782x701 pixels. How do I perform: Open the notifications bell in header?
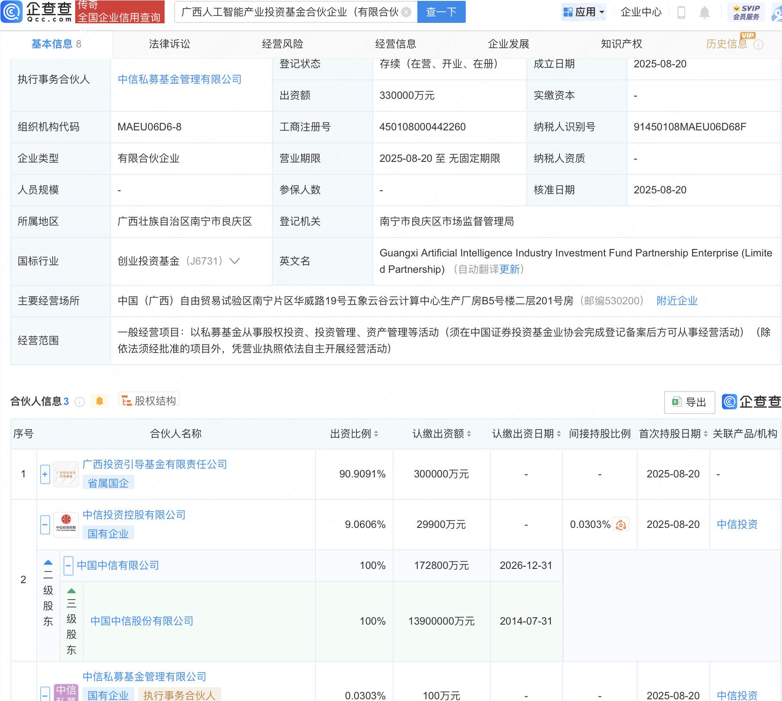pyautogui.click(x=705, y=12)
